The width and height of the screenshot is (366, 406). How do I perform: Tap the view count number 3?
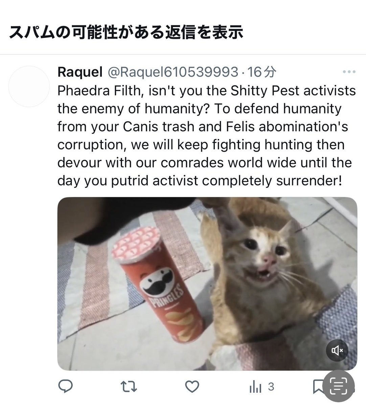[271, 387]
